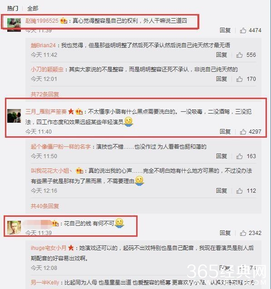Thumbs up the reply with 163 likes

tap(239, 156)
